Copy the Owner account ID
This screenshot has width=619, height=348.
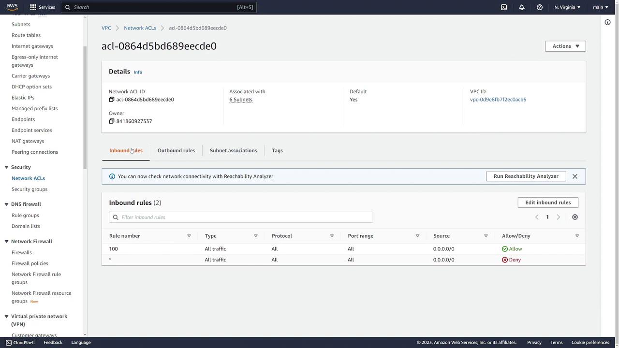click(112, 121)
